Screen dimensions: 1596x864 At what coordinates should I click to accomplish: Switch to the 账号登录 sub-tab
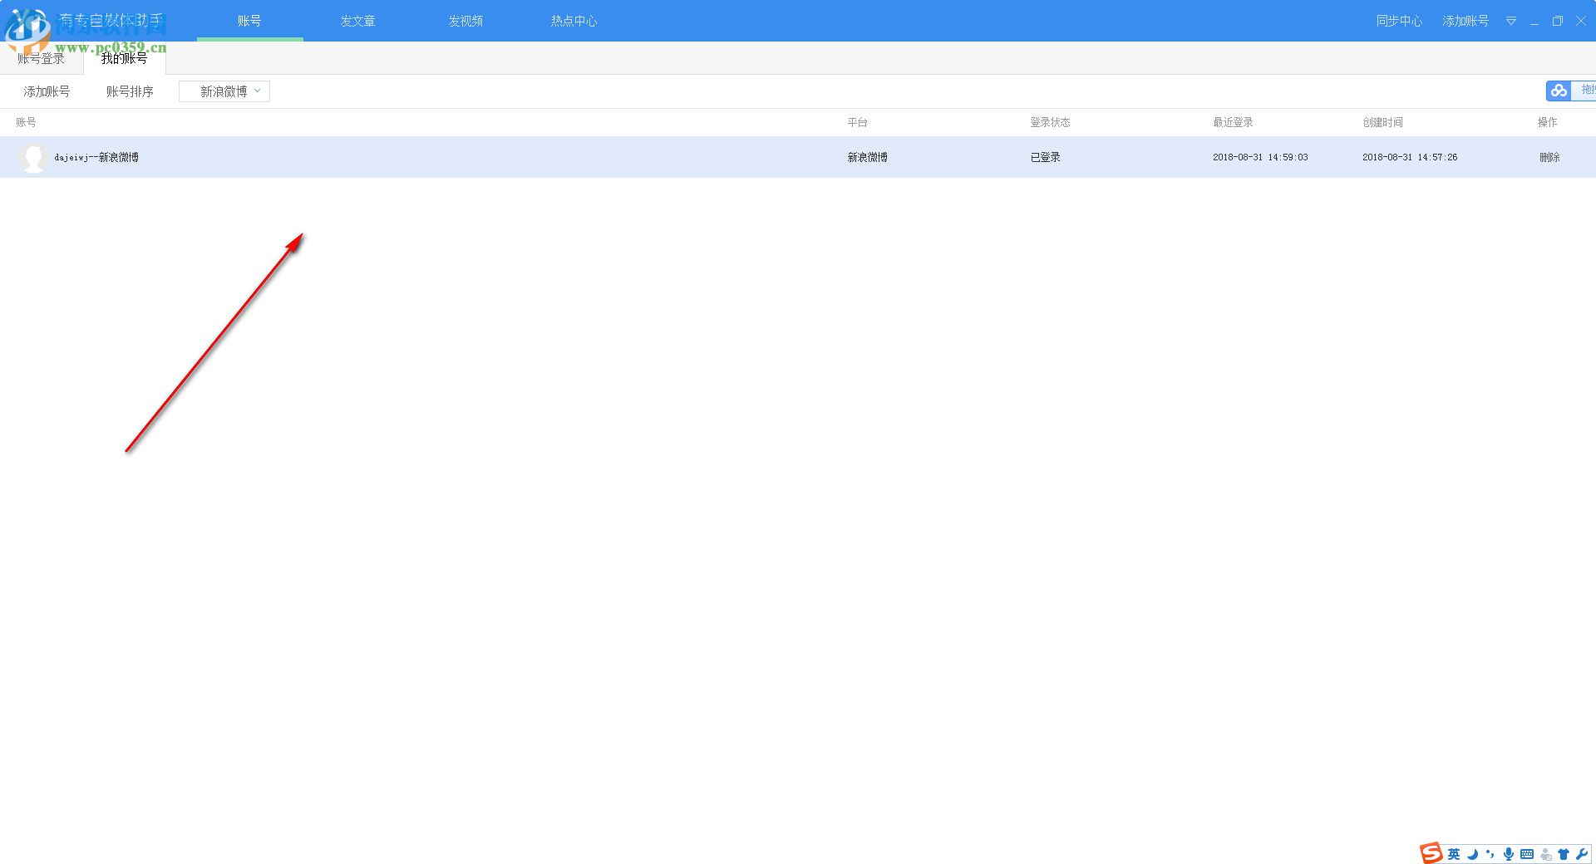[x=42, y=58]
